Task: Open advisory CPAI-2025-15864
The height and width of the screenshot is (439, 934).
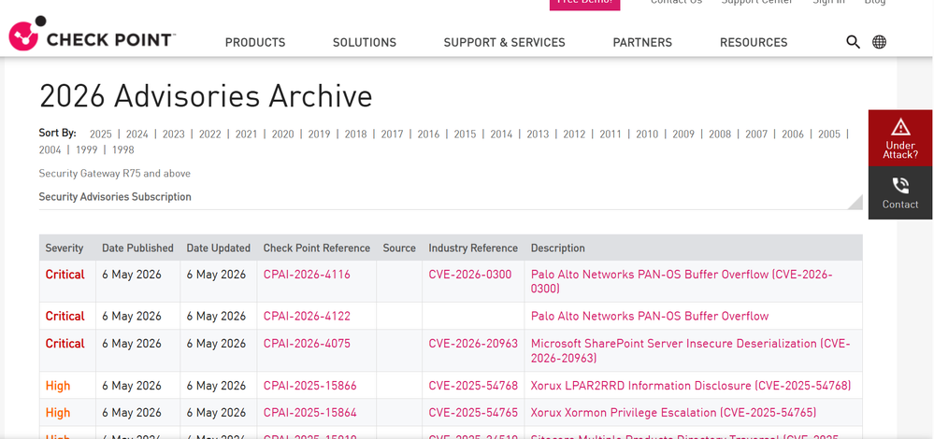Action: point(309,413)
